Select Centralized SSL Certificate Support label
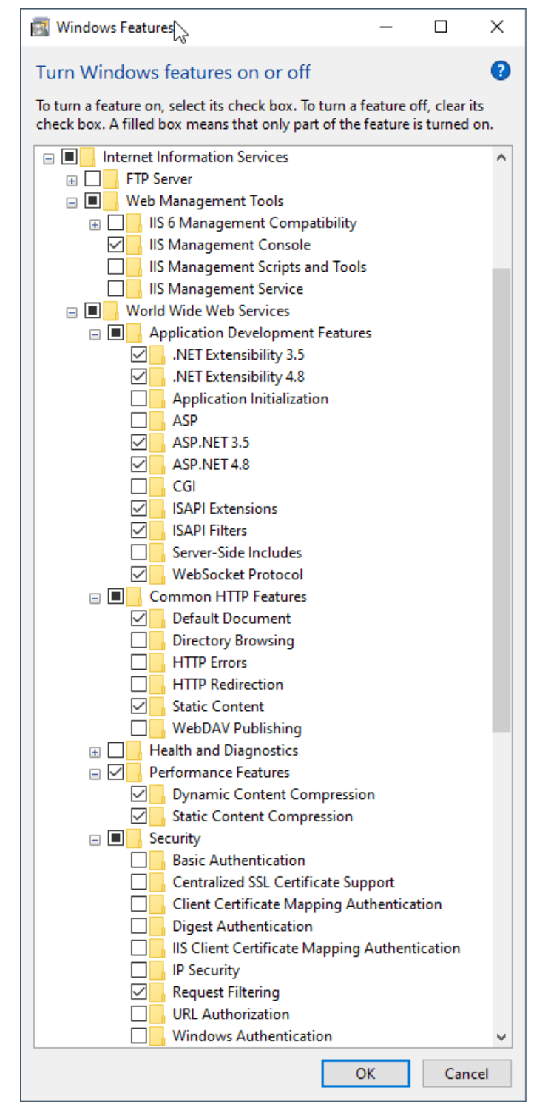This screenshot has width=548, height=1113. [283, 883]
